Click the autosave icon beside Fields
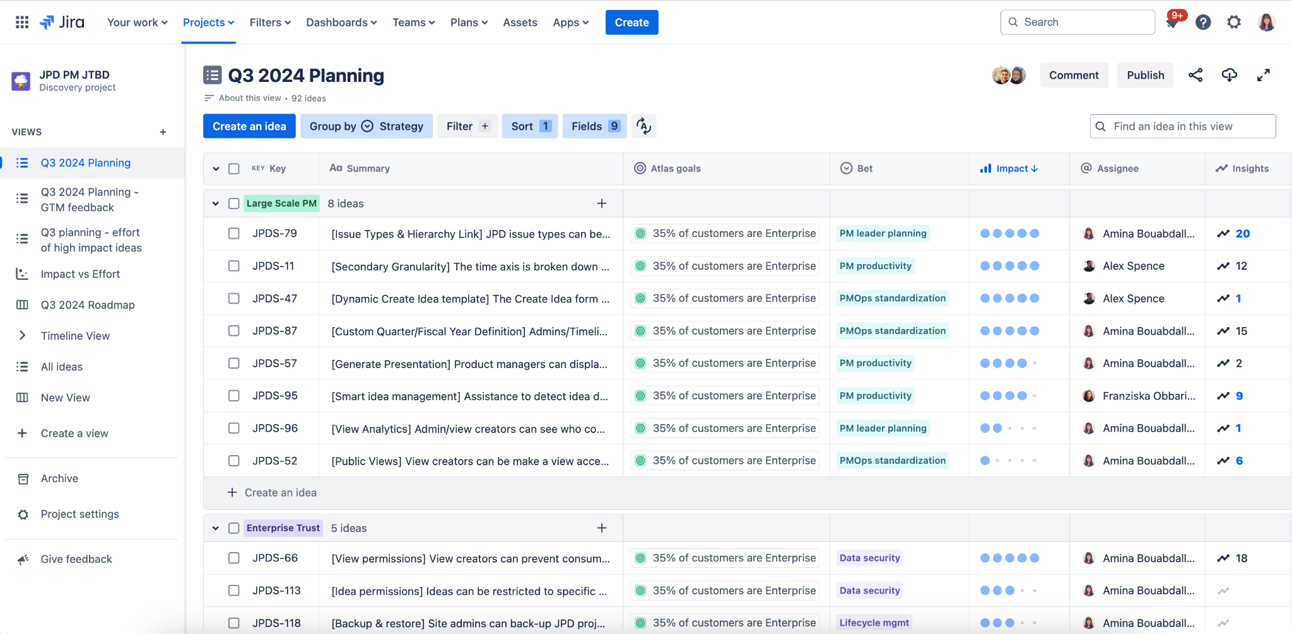Viewport: 1292px width, 634px height. [643, 126]
